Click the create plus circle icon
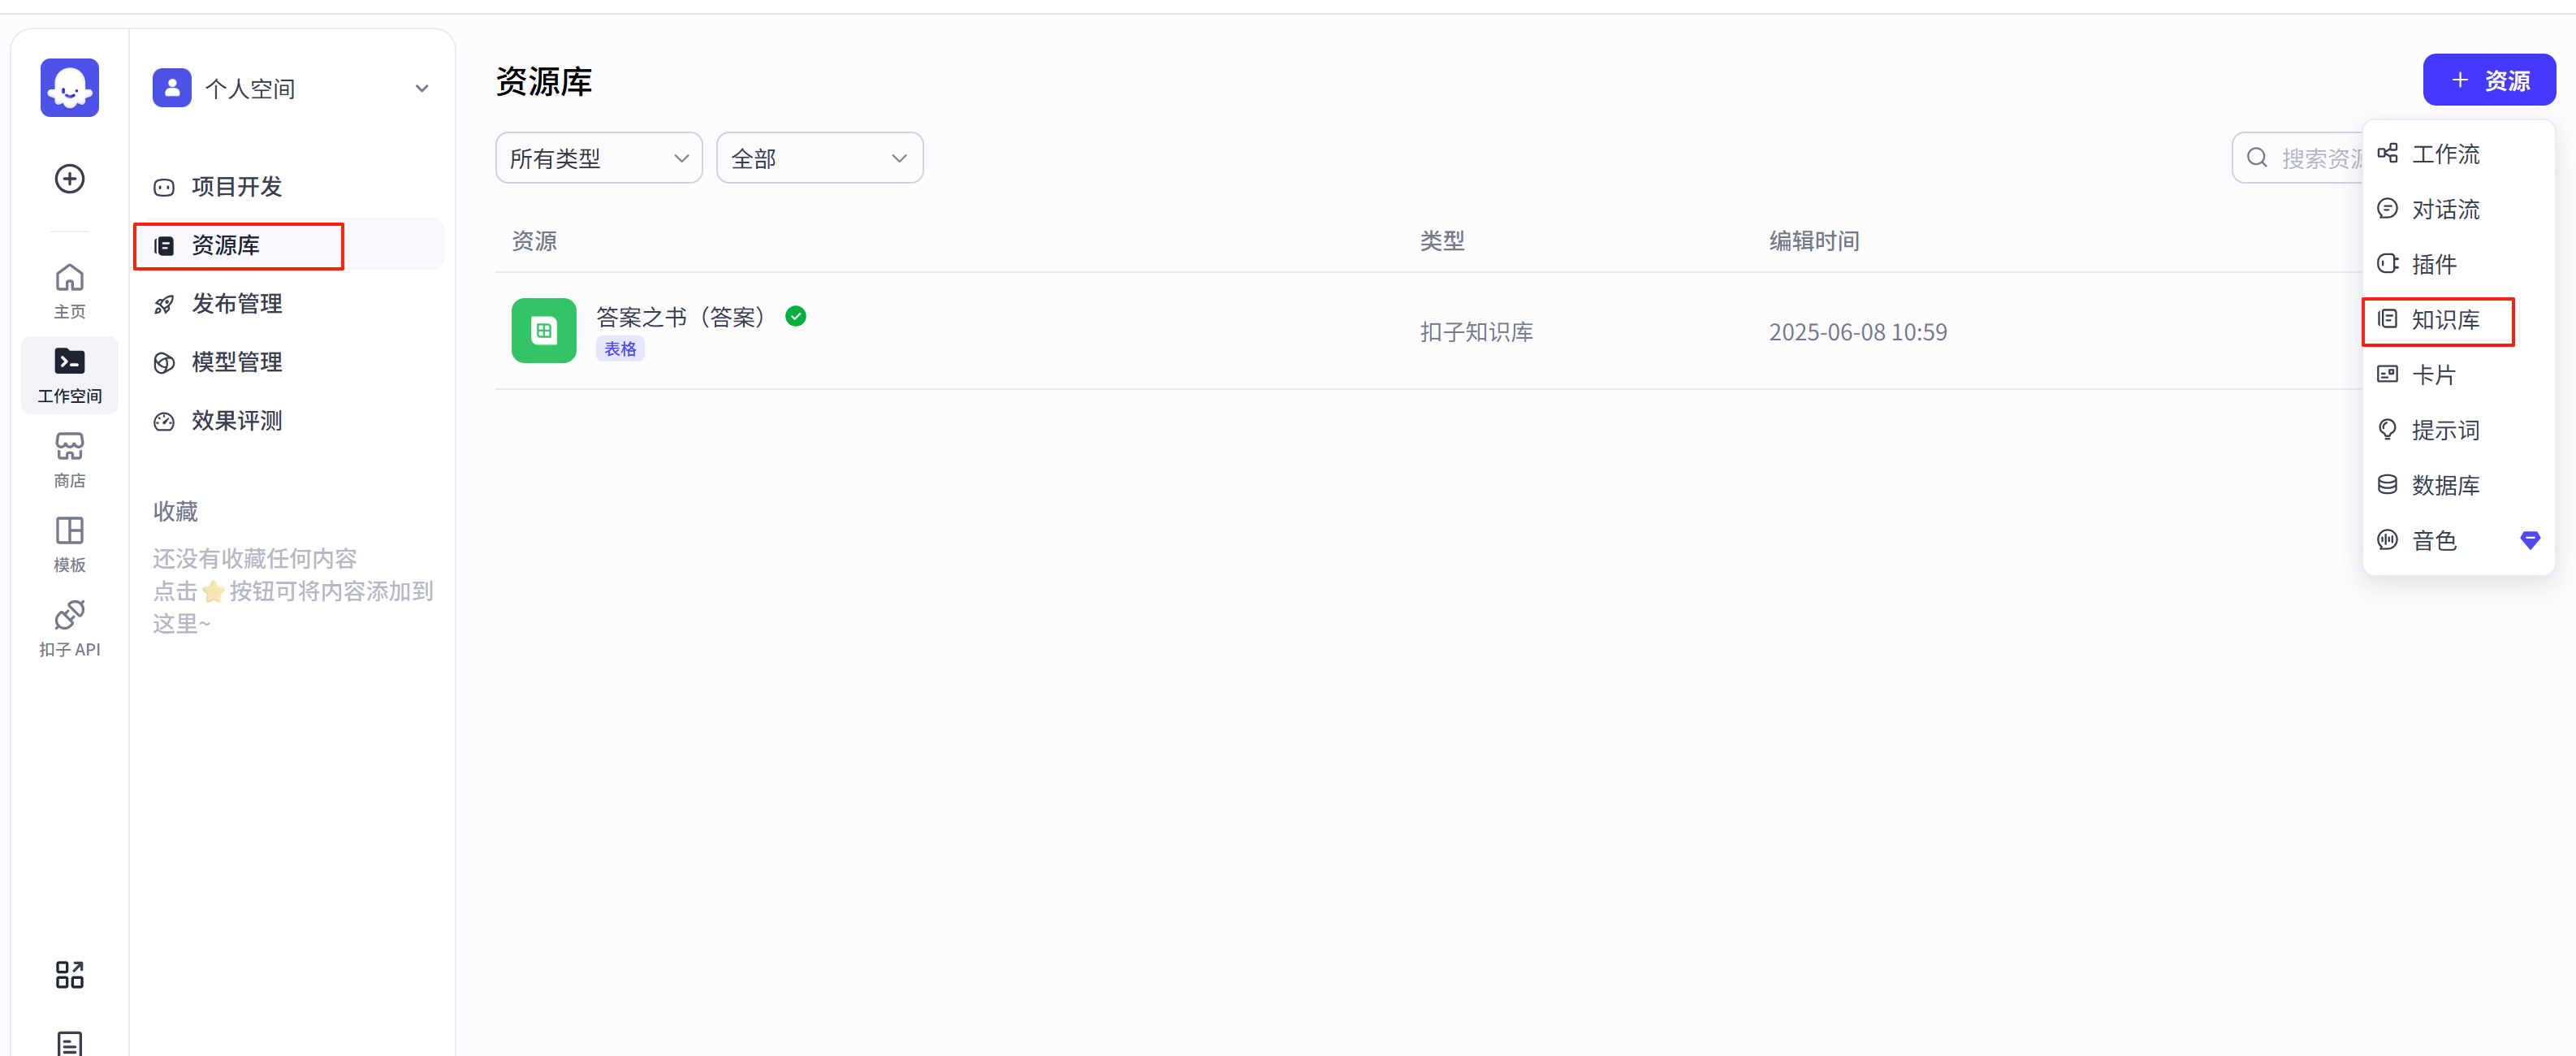This screenshot has height=1056, width=2576. coord(69,179)
